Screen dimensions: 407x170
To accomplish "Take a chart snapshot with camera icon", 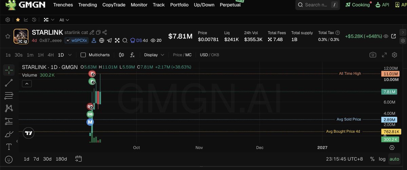I will pos(373,55).
